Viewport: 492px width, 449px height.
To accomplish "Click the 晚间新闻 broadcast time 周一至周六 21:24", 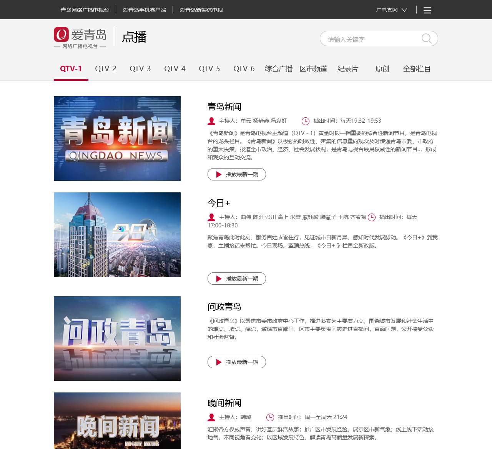I will tap(326, 417).
